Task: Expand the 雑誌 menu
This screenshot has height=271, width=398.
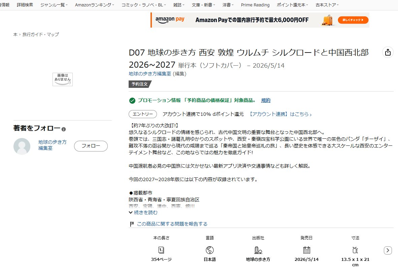Action: [179, 5]
